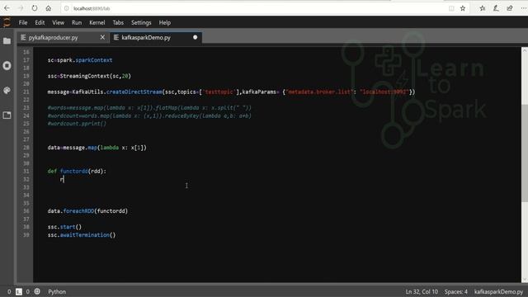
Task: Click the ssc.start() line
Action: (x=64, y=227)
